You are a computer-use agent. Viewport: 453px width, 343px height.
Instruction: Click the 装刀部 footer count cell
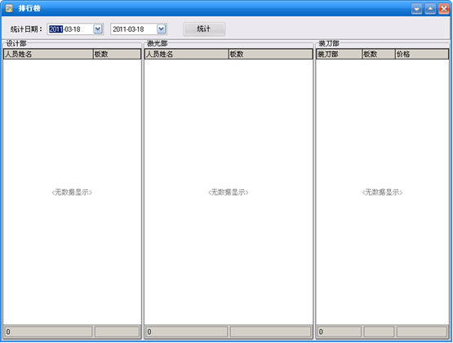point(340,332)
